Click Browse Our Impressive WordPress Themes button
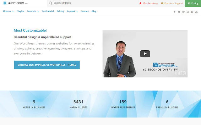The height and width of the screenshot is (125, 201). click(x=47, y=65)
